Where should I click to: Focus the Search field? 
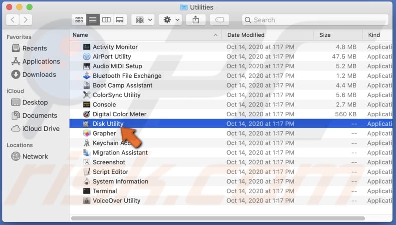coord(315,20)
